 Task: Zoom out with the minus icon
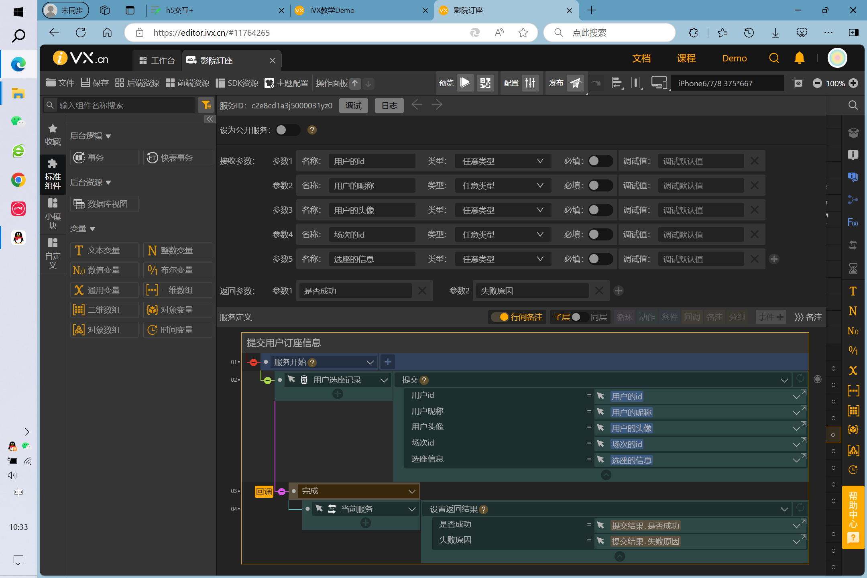817,83
